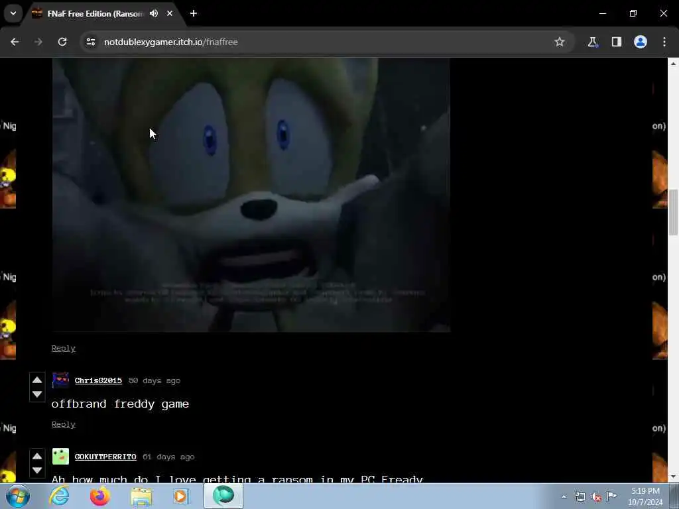Bookmark this page with the star icon
This screenshot has width=679, height=509.
point(560,42)
